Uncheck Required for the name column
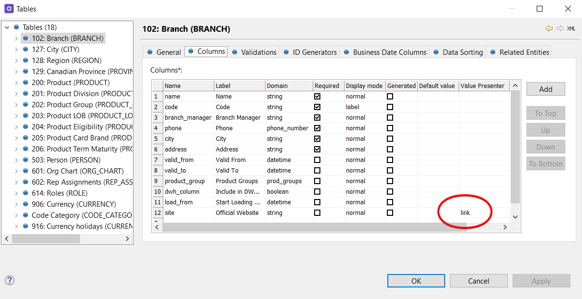The height and width of the screenshot is (299, 582). point(317,97)
